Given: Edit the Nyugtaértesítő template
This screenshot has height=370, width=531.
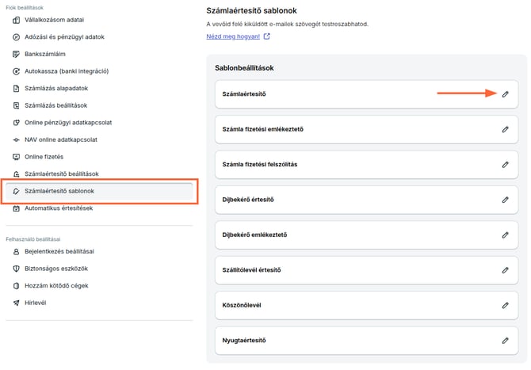Looking at the screenshot, I should coord(505,341).
